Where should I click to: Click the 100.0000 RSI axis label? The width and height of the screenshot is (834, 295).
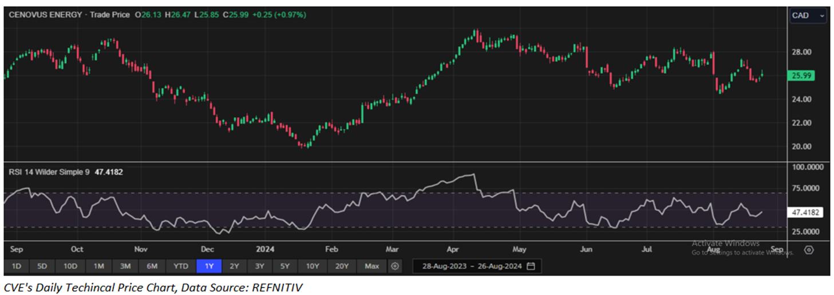click(807, 167)
